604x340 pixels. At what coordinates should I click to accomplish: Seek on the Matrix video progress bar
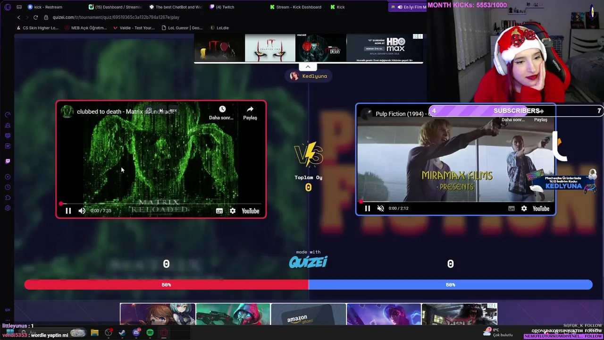(161, 204)
